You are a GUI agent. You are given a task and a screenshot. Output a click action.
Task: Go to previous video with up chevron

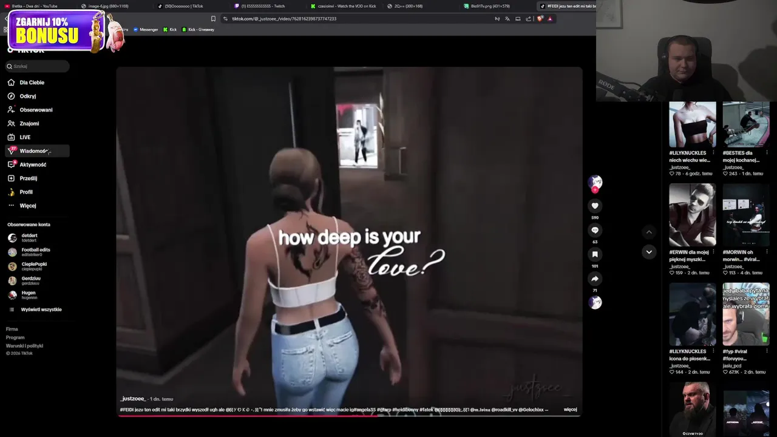tap(649, 232)
